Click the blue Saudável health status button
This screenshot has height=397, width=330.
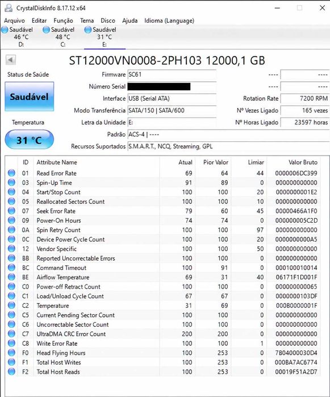tap(30, 97)
